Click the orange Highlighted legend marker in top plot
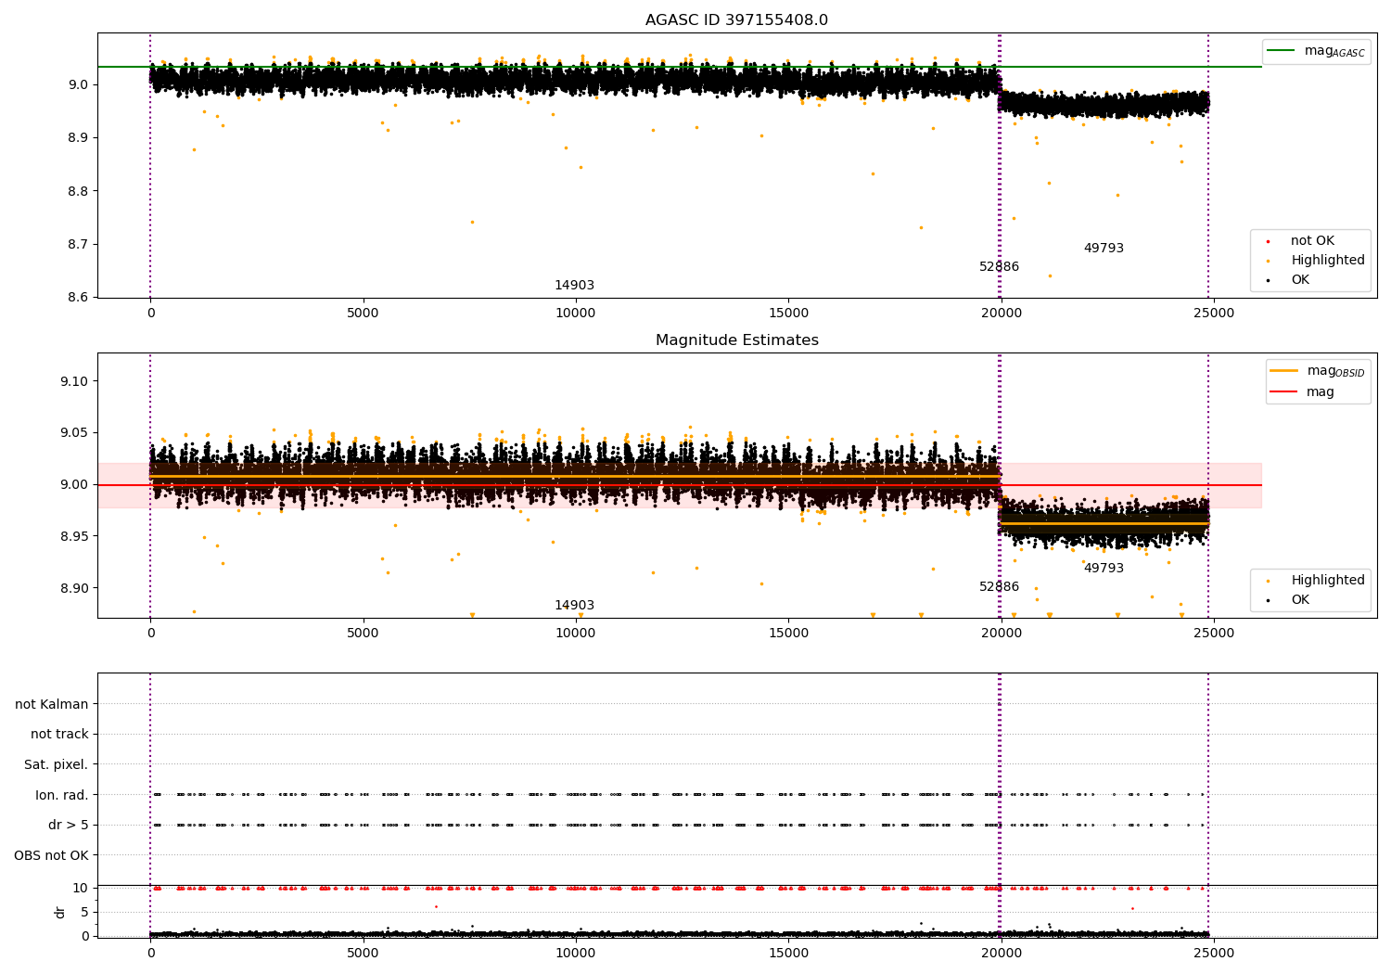The image size is (1391, 974). coord(1268,261)
